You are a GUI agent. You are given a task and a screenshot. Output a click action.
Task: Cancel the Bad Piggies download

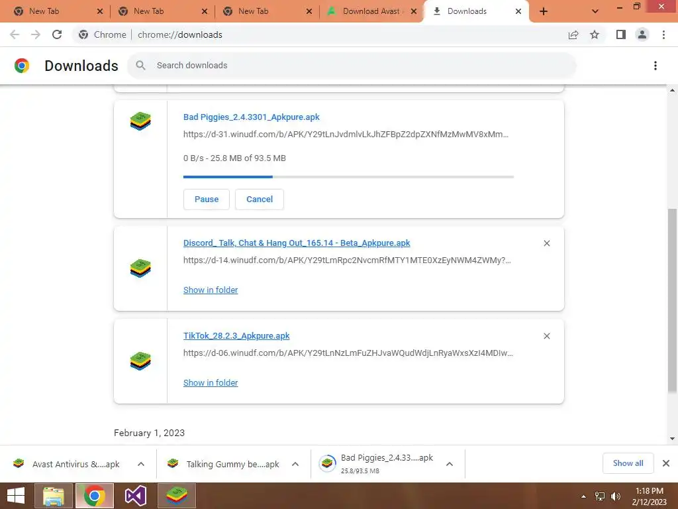260,199
